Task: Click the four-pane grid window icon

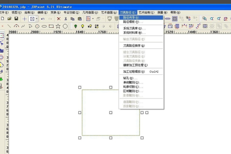Action: point(205,26)
